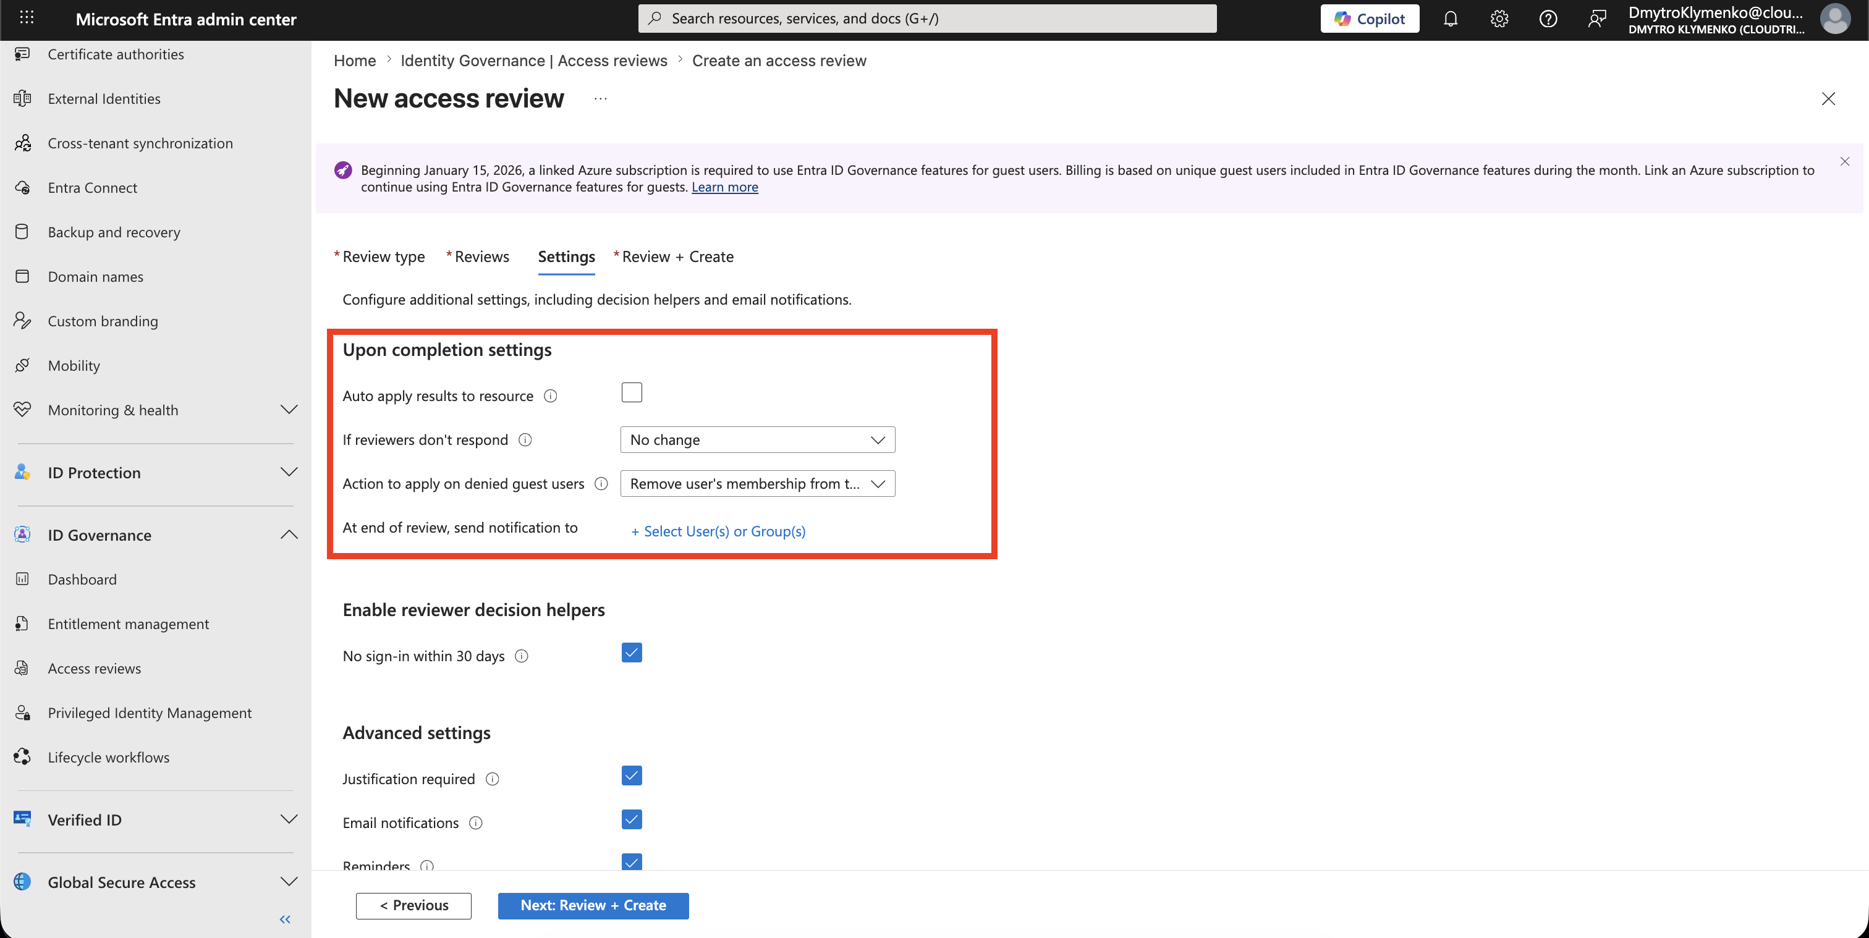Open Verified ID section icon
The height and width of the screenshot is (938, 1869).
click(22, 819)
